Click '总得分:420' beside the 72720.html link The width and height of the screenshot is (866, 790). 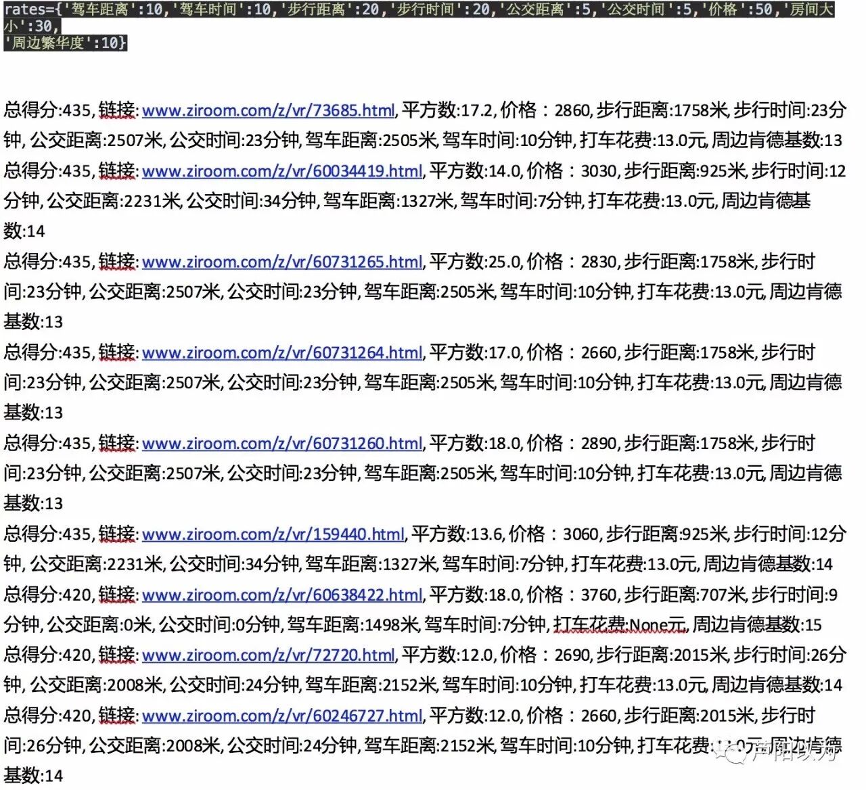coord(47,655)
